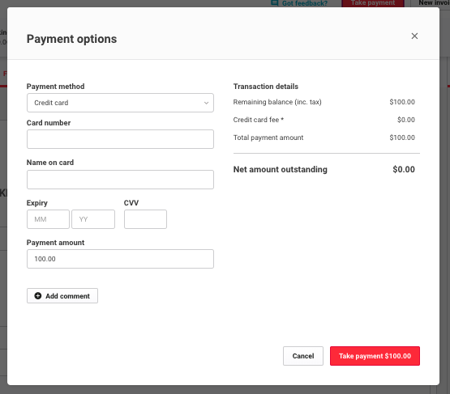Click the Transaction details heading
450x394 pixels.
266,87
